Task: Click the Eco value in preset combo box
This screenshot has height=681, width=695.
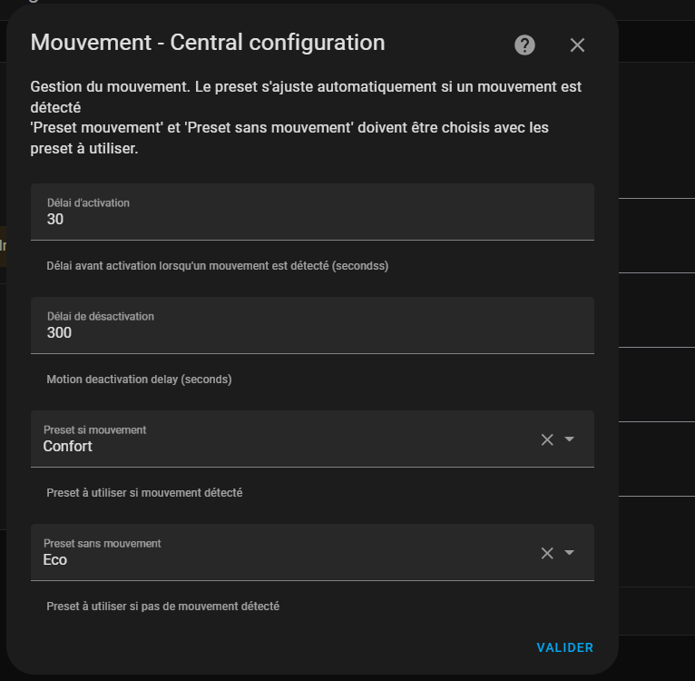Action: [55, 560]
